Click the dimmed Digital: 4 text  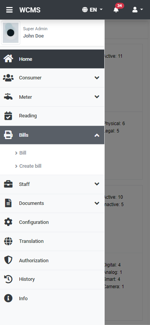coord(113,265)
